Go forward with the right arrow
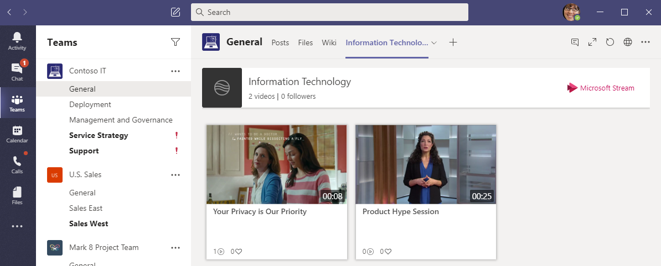Viewport: 661px width, 266px height. click(x=25, y=12)
